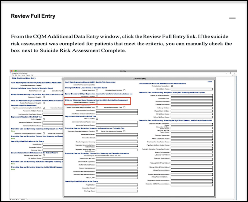The width and height of the screenshot is (248, 202).
Task: Click Tobacco User / Non User field
Action: 117,158
